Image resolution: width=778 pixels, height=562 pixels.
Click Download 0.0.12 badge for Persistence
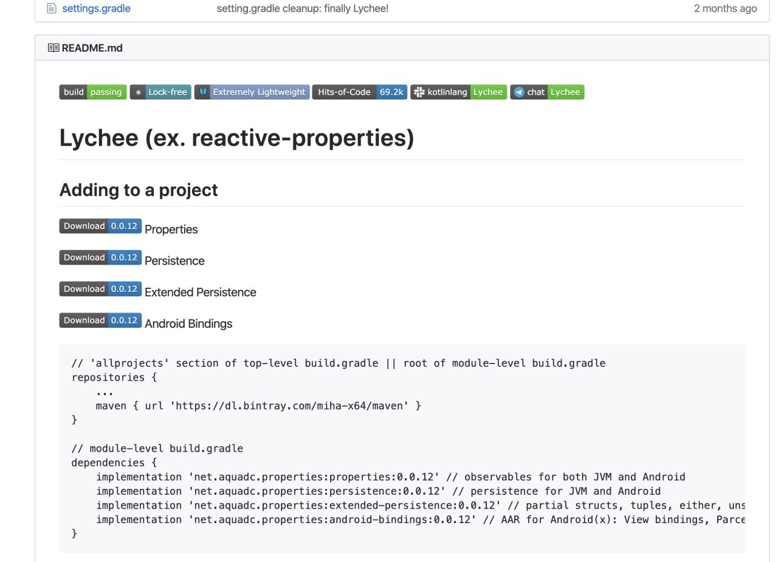click(100, 257)
